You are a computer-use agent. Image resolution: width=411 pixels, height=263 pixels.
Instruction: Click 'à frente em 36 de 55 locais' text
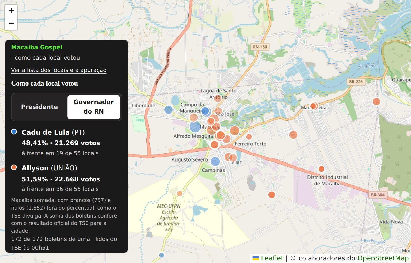coord(60,189)
